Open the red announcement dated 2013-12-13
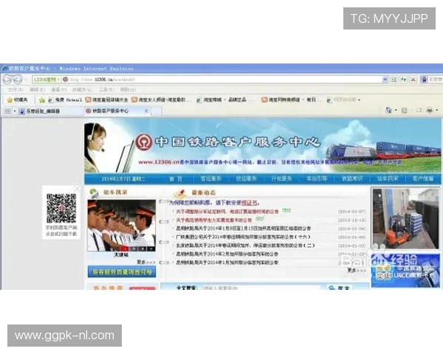Image resolution: width=443 pixels, height=354 pixels. (x=214, y=220)
